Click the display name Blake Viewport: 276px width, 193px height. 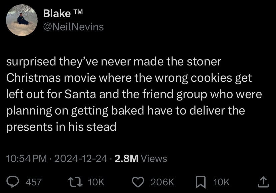[x=57, y=14]
